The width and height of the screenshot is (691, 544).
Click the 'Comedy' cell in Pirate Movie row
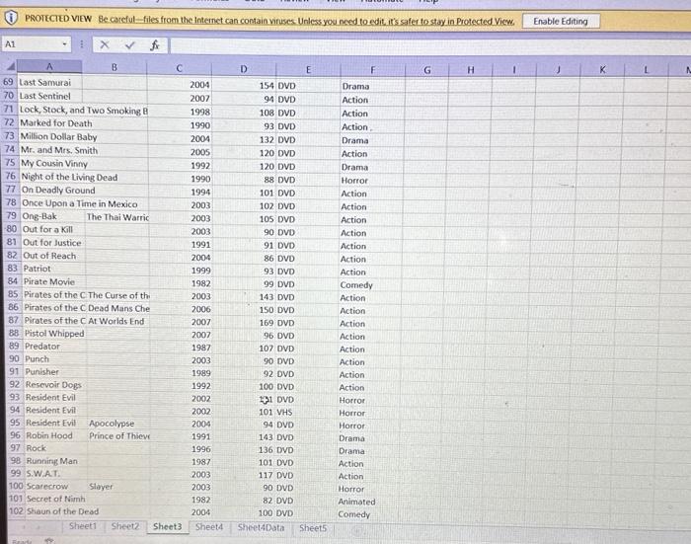point(356,285)
